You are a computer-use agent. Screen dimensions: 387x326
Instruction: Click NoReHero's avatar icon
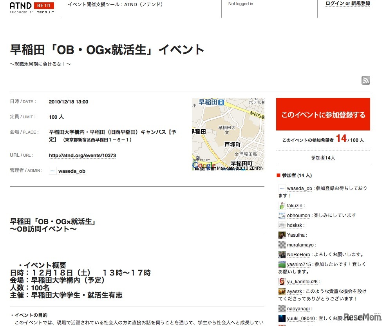pos(282,254)
